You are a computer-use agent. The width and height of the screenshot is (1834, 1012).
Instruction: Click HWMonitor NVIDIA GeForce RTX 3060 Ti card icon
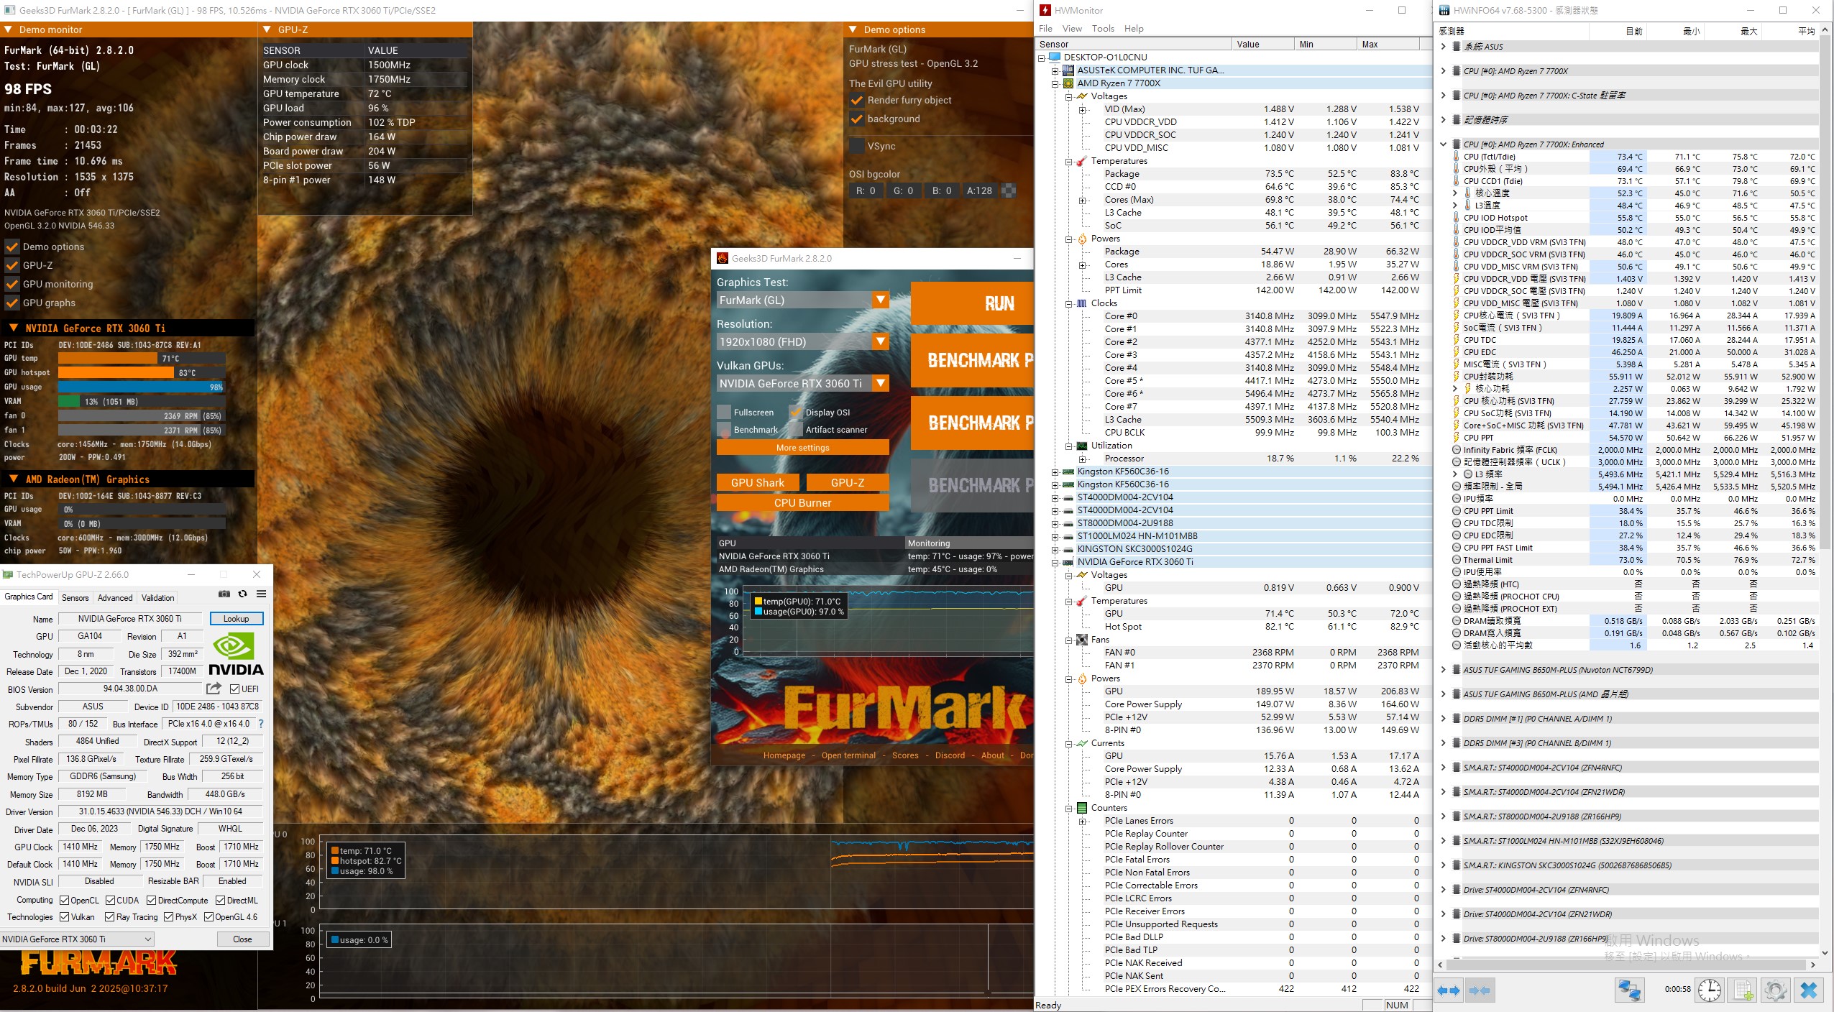click(x=1068, y=562)
